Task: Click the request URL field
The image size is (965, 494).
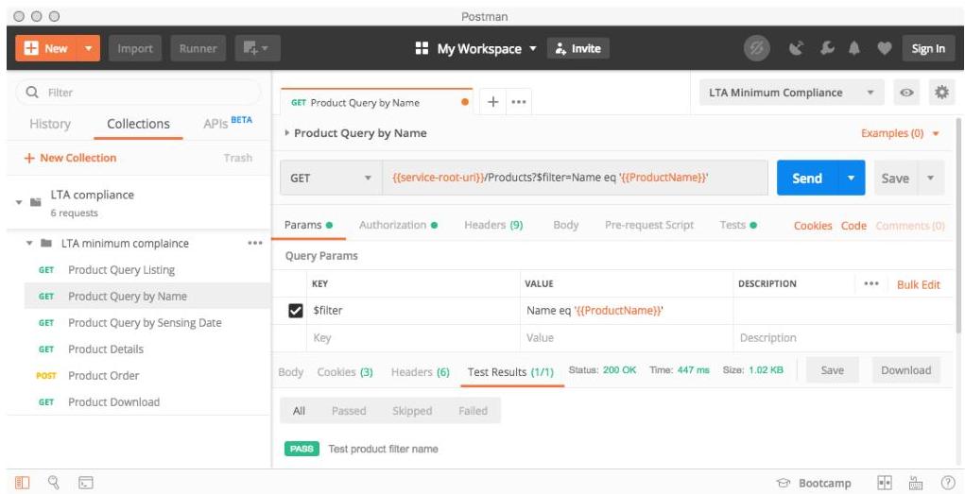Action: [575, 178]
